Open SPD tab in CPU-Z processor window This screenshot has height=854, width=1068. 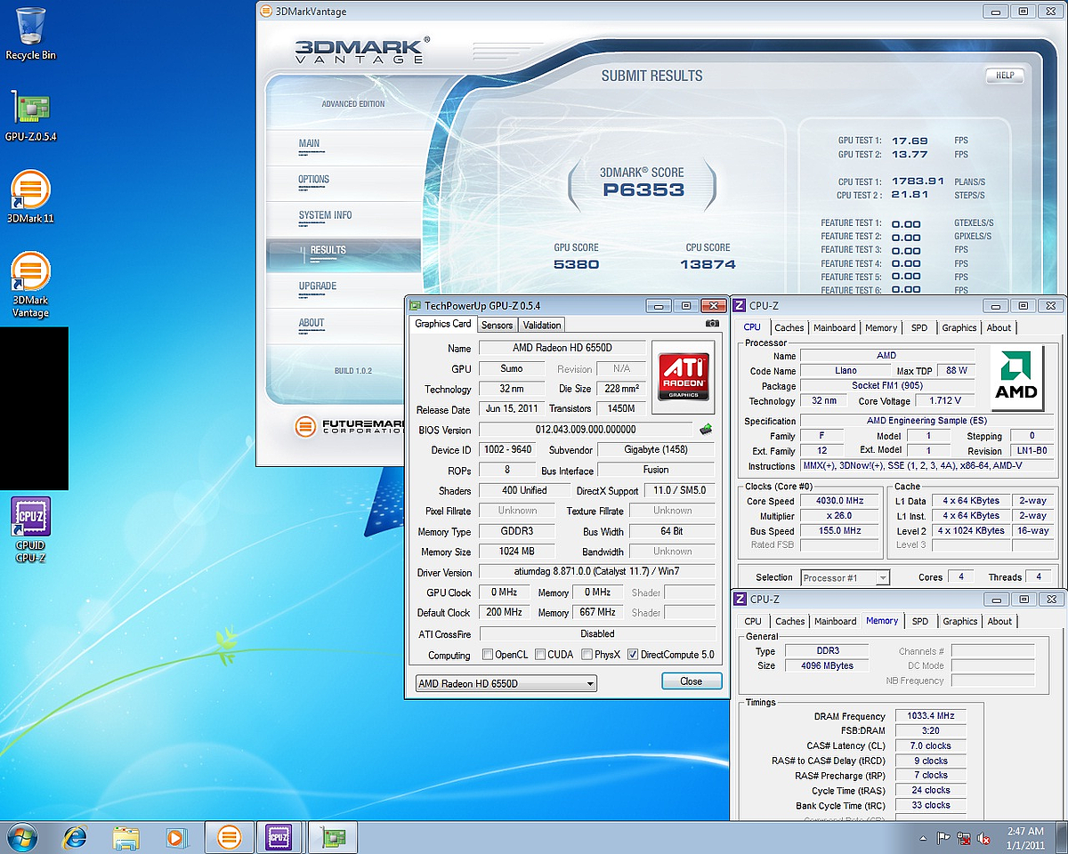(x=919, y=328)
